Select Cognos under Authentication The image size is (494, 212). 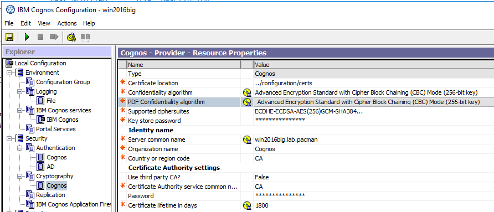[56, 157]
